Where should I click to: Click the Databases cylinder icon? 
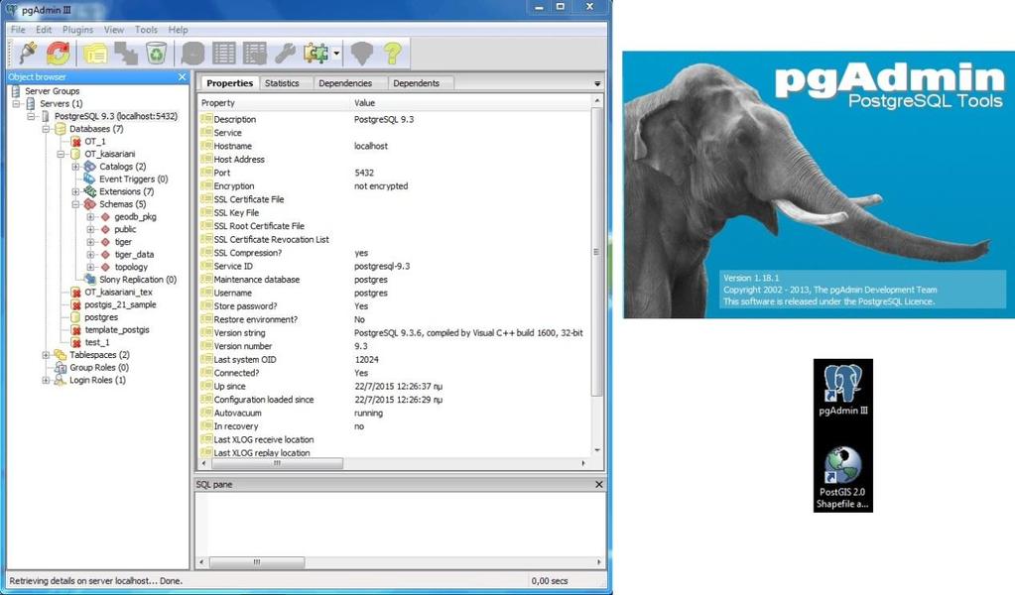(61, 129)
